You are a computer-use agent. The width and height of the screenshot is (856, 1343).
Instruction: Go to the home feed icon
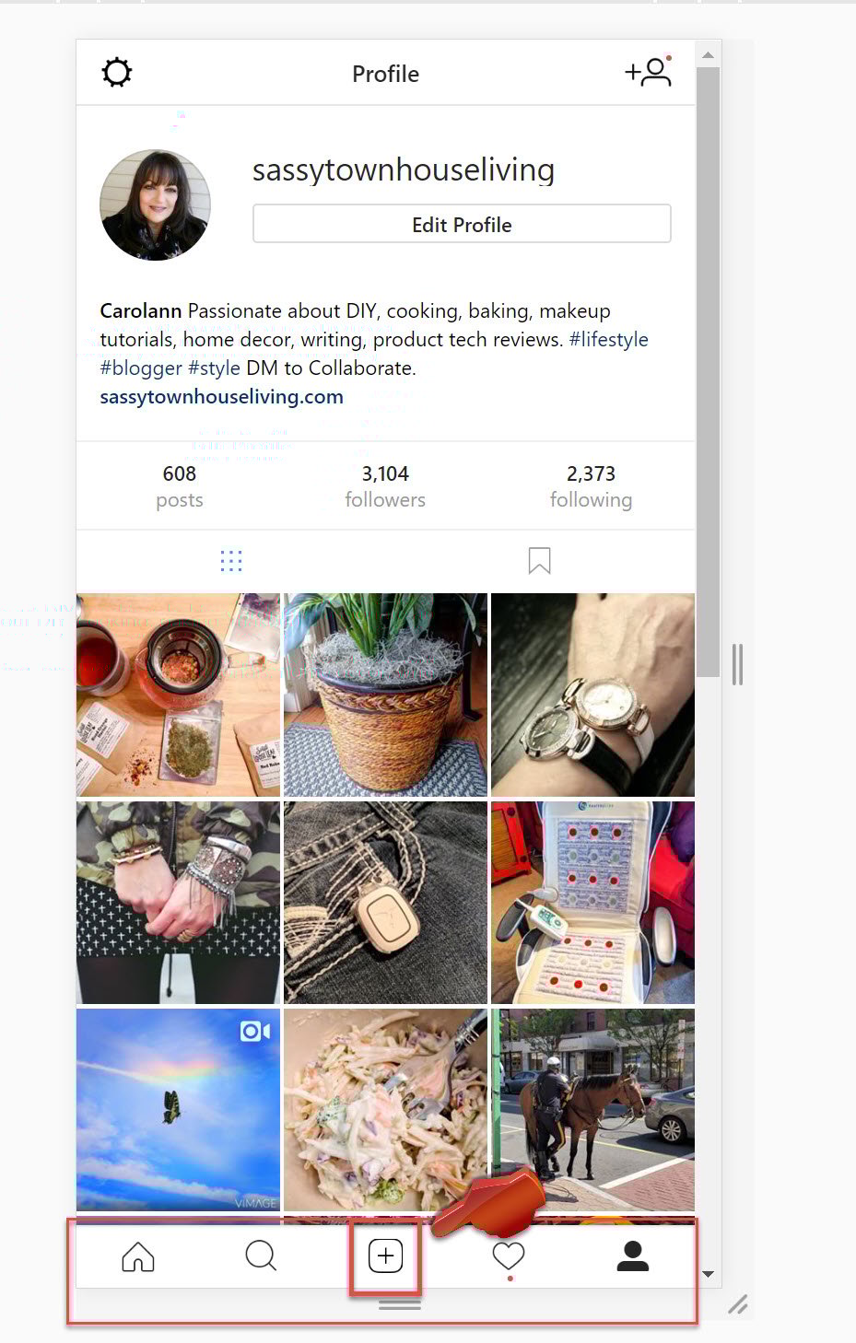[x=138, y=1256]
